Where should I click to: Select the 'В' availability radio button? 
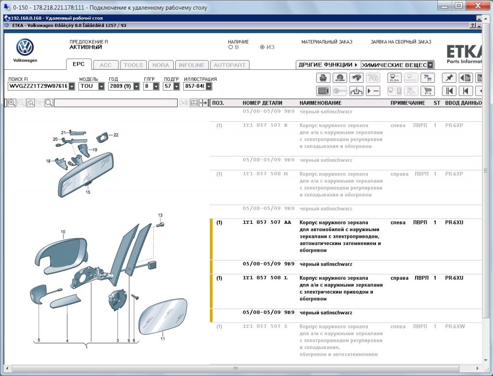[231, 47]
